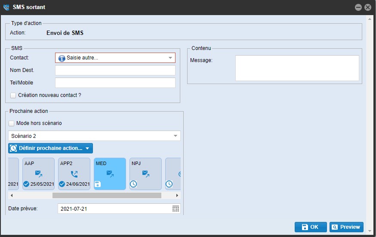
Task: Click the scenario steps horizontal scrollbar
Action: pos(107,196)
